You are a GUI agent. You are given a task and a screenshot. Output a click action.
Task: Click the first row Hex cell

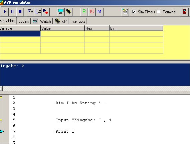97,34
